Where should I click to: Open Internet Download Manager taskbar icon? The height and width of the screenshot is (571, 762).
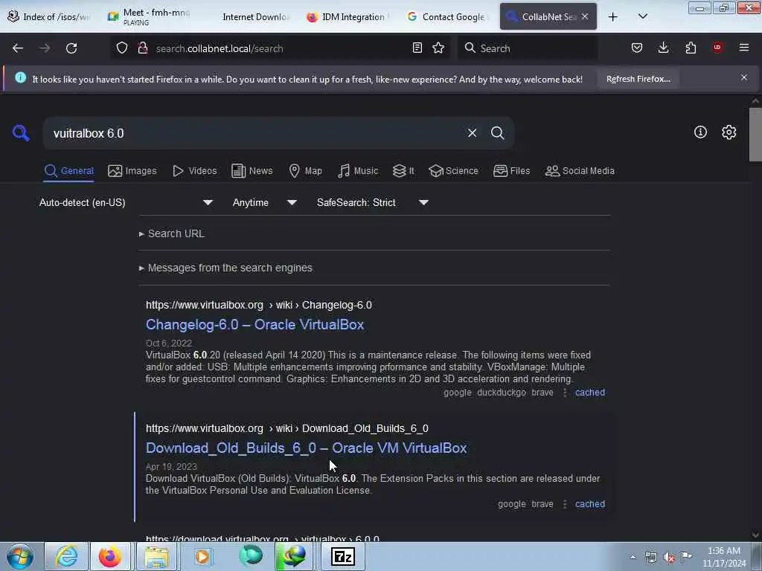point(294,556)
